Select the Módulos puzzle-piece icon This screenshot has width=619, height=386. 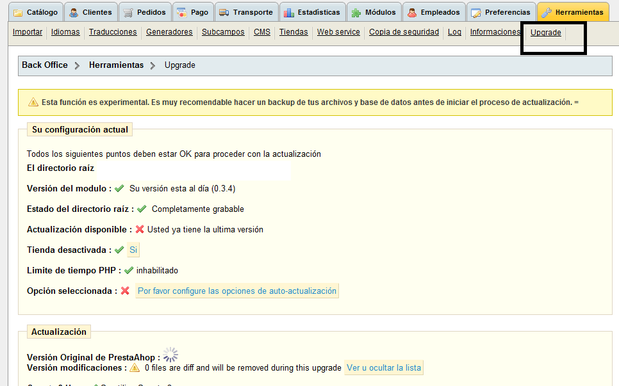[x=358, y=12]
